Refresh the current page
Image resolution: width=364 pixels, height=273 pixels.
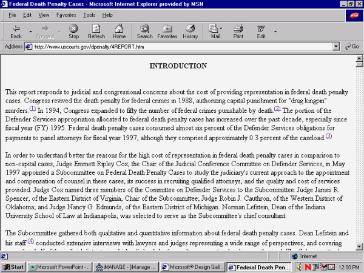(x=96, y=32)
